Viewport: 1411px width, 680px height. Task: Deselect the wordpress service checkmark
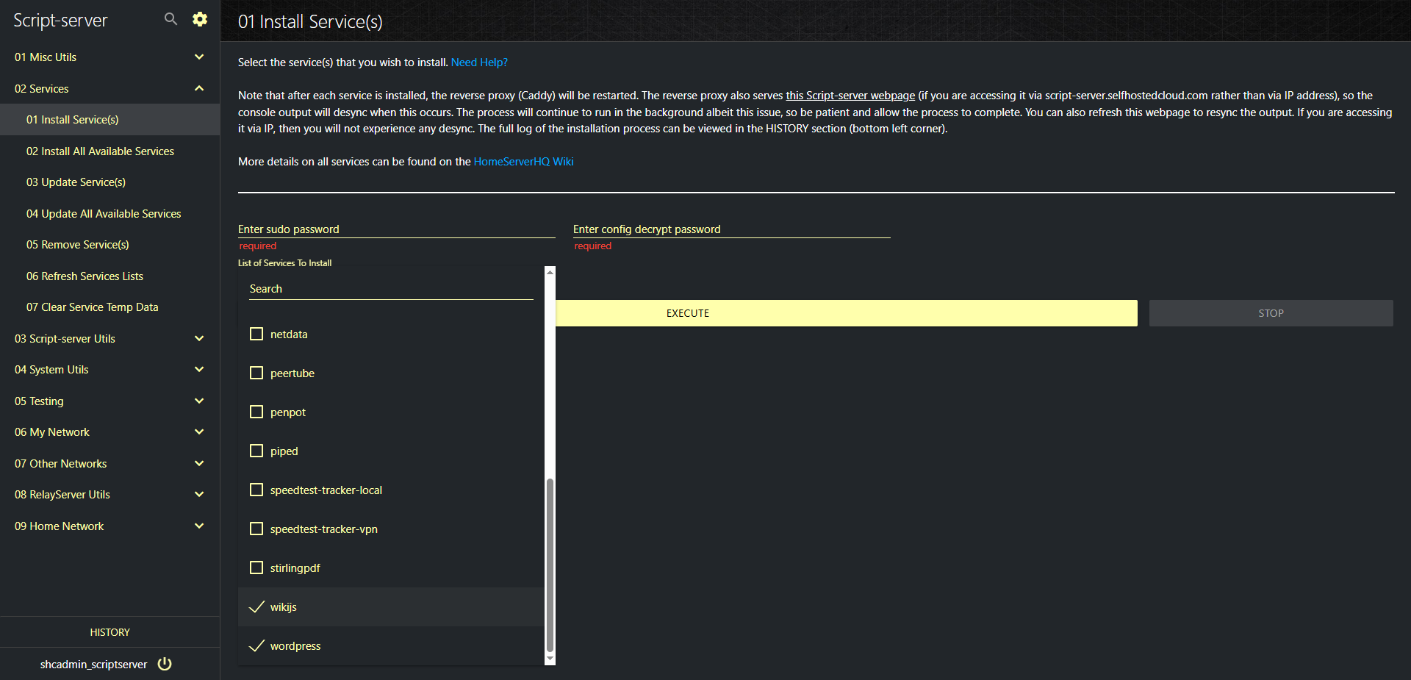tap(256, 646)
